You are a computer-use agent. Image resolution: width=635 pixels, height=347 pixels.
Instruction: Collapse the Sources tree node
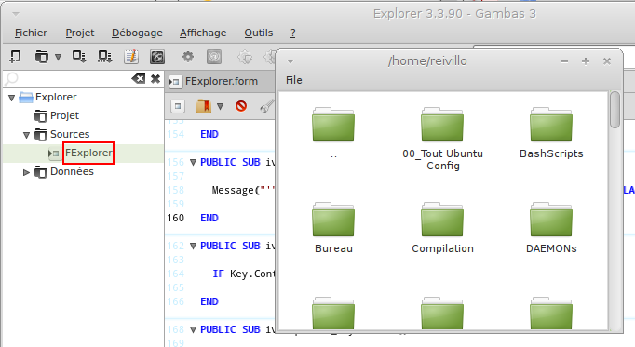pyautogui.click(x=26, y=135)
